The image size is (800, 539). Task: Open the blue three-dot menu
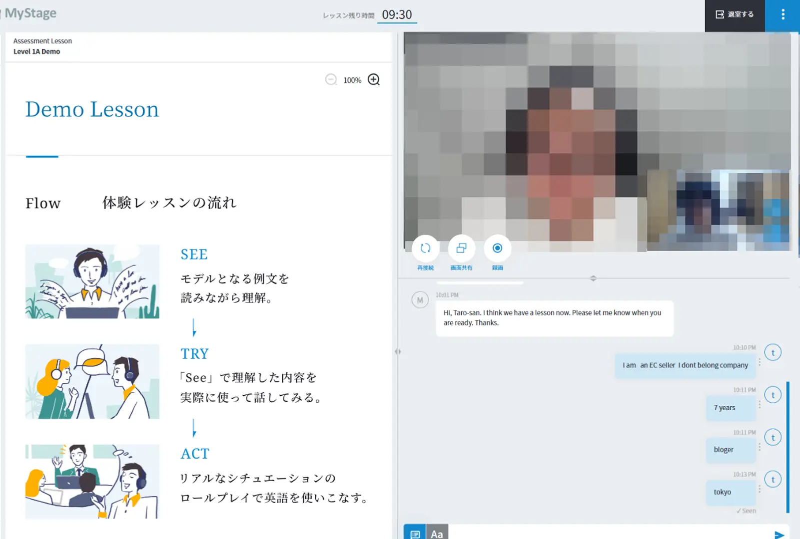(x=783, y=15)
